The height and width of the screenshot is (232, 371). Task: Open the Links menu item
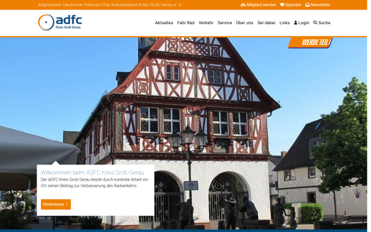tap(284, 23)
